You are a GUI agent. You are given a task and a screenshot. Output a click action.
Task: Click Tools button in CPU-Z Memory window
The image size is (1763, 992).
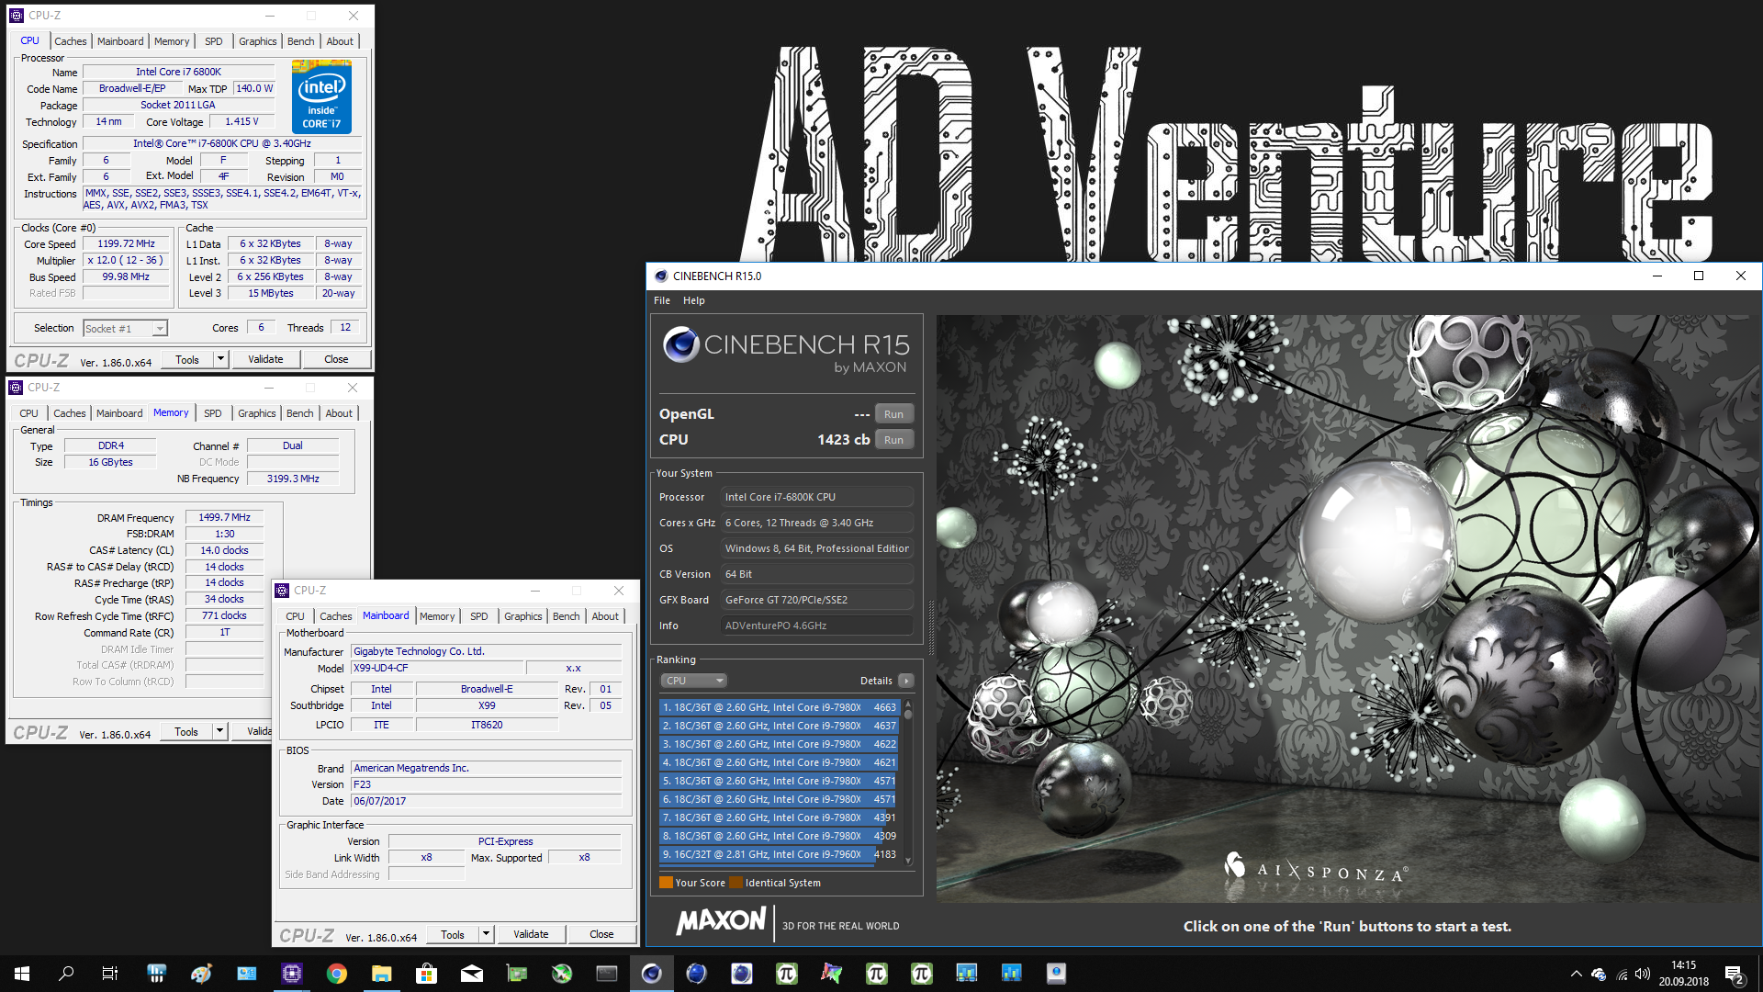coord(186,731)
